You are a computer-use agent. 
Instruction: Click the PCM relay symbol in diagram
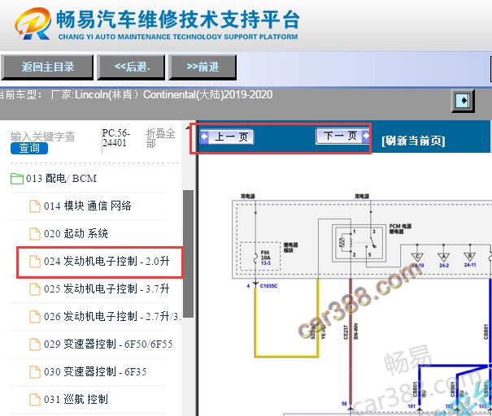click(x=359, y=243)
